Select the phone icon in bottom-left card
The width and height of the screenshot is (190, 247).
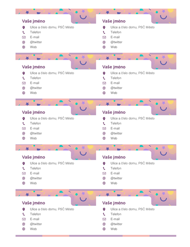[x=23, y=214]
